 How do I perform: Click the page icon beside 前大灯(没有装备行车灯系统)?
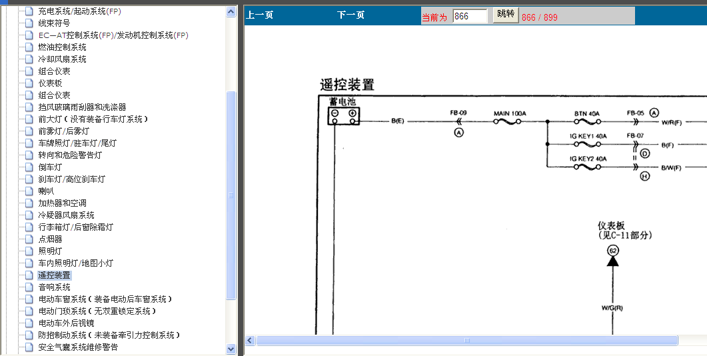click(x=29, y=119)
